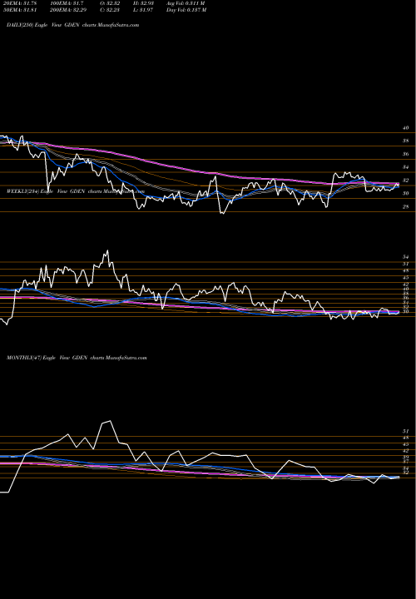The width and height of the screenshot is (416, 599).
Task: Click the close price C: 32.23
Action: pyautogui.click(x=110, y=10)
